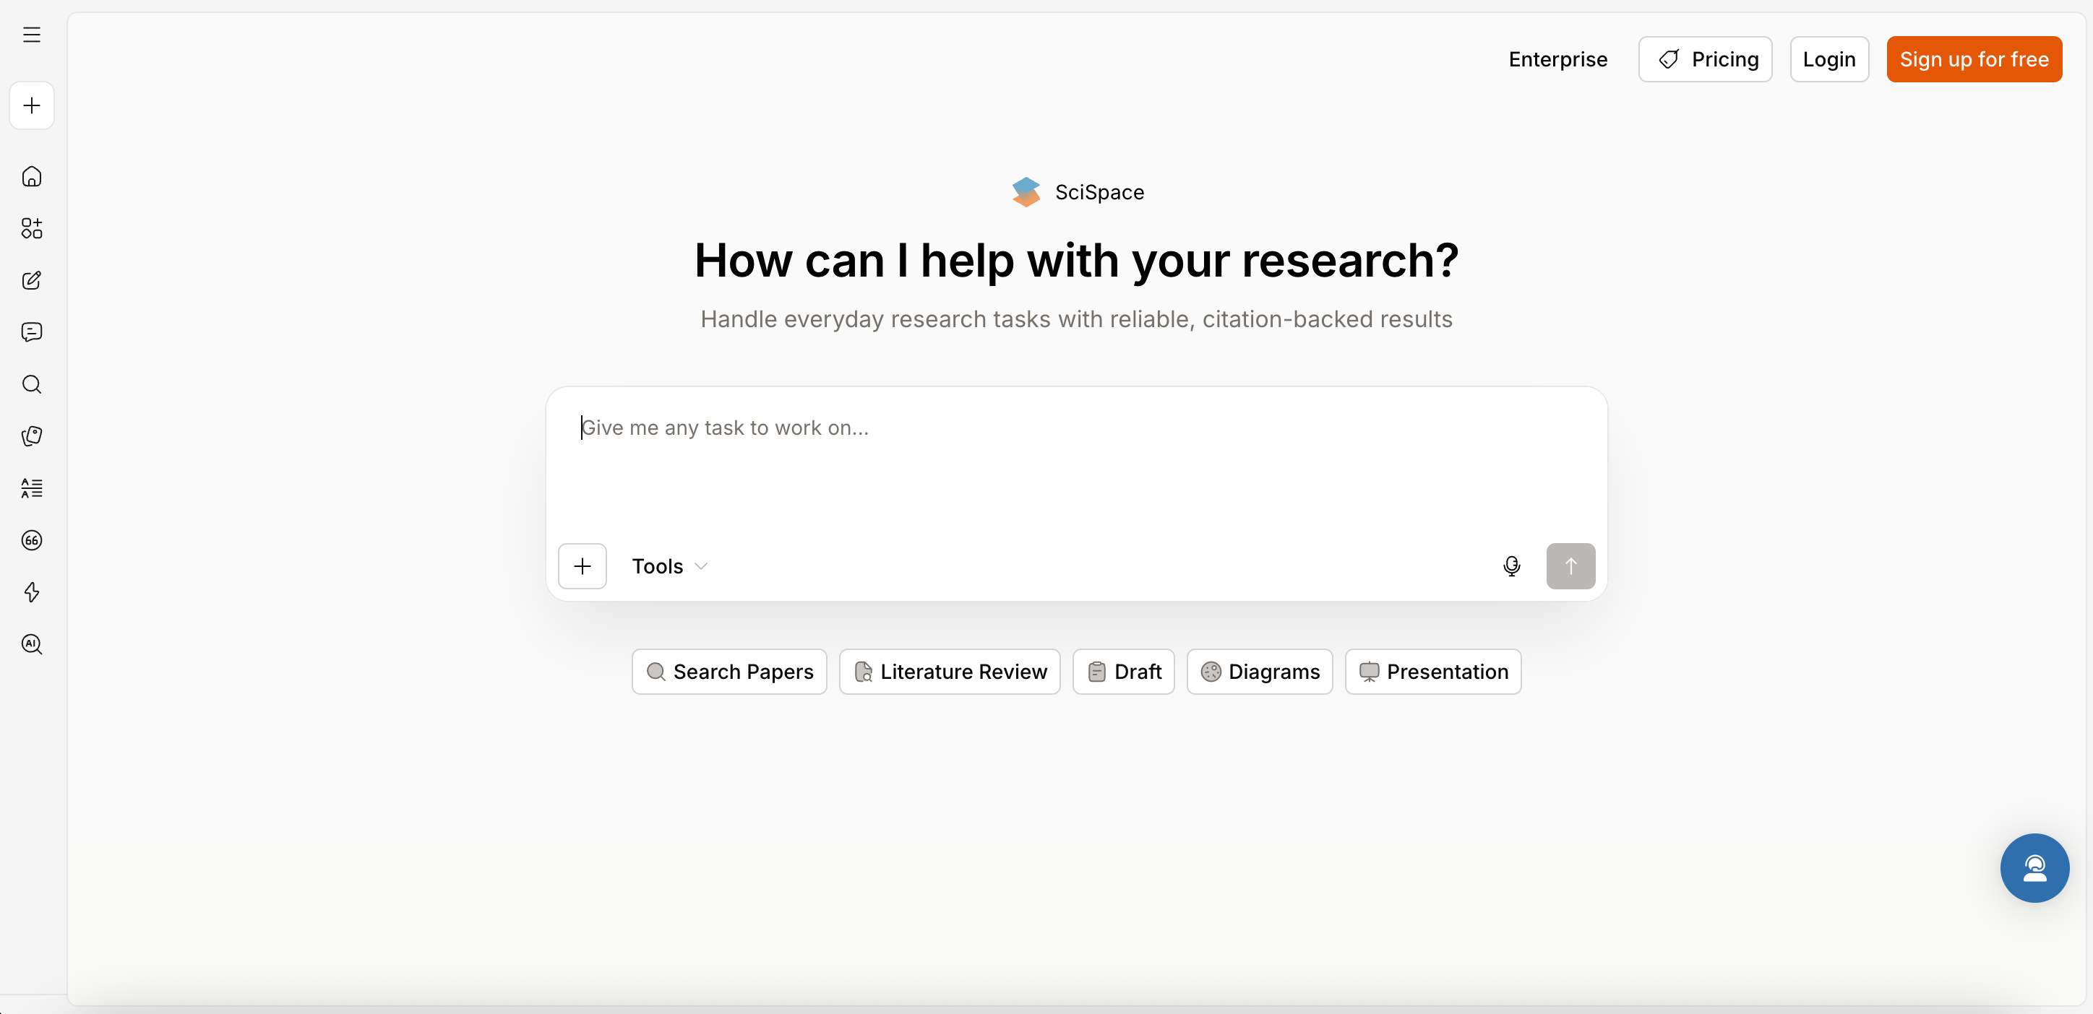Image resolution: width=2093 pixels, height=1014 pixels.
Task: Select the Literature Review chip
Action: [950, 672]
